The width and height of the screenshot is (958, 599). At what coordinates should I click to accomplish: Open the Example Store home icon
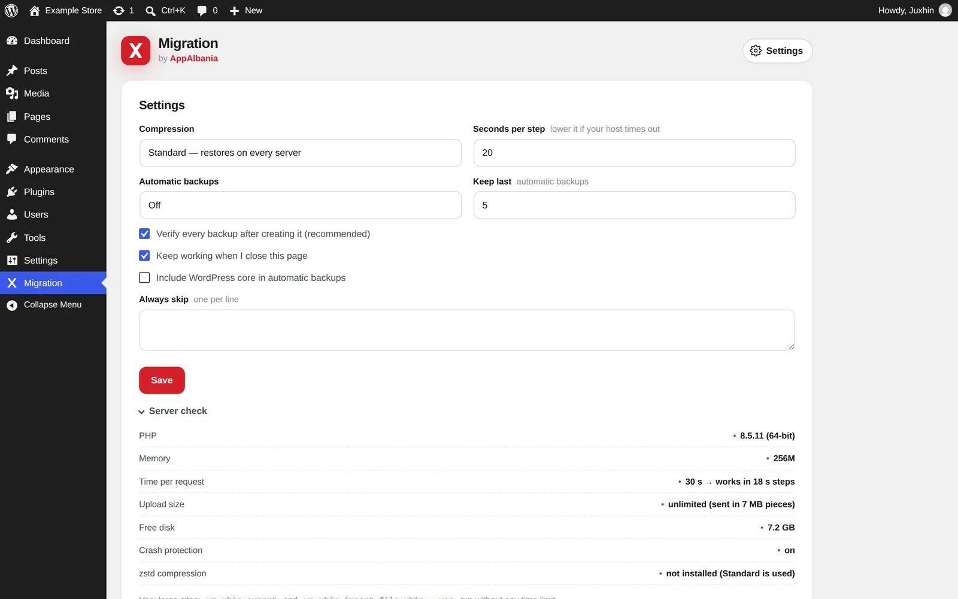34,11
